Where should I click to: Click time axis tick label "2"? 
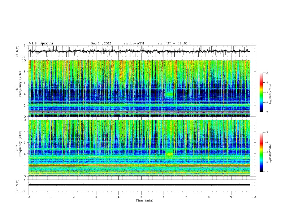(x=74, y=197)
